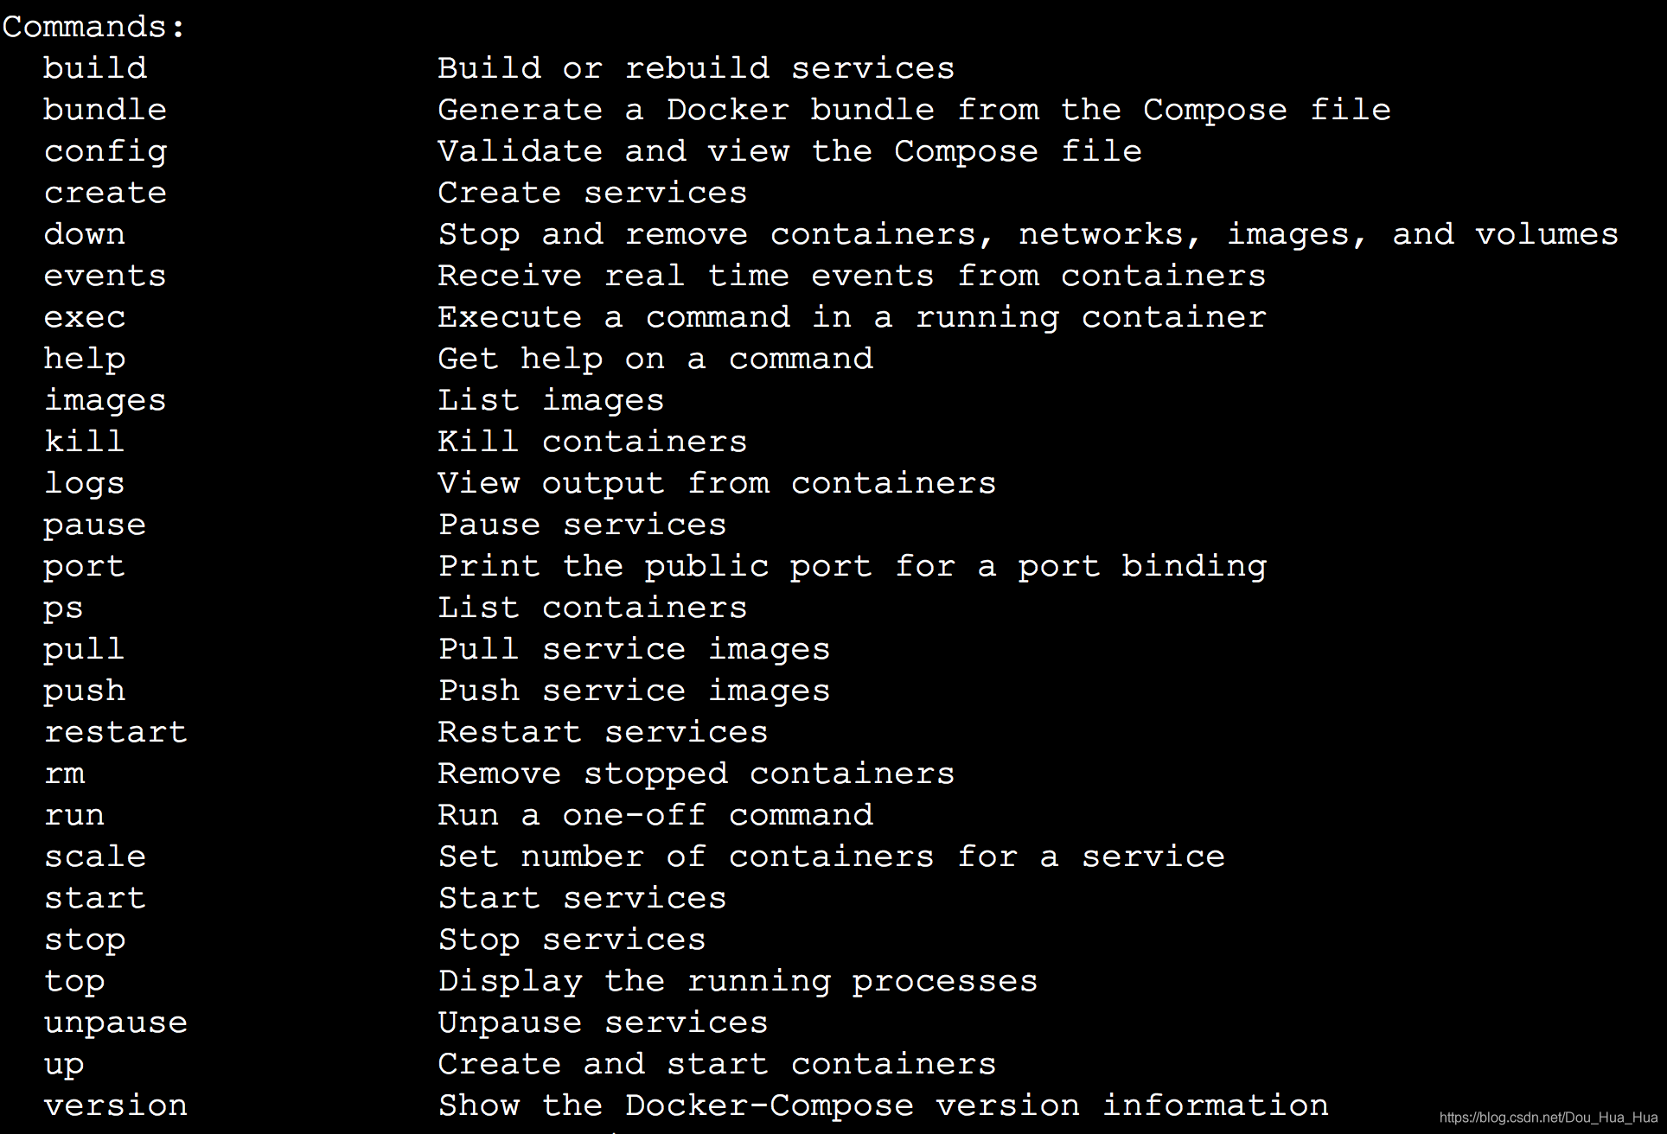Select the 'Validate and view the Compose file' text
This screenshot has height=1134, width=1667.
point(789,151)
